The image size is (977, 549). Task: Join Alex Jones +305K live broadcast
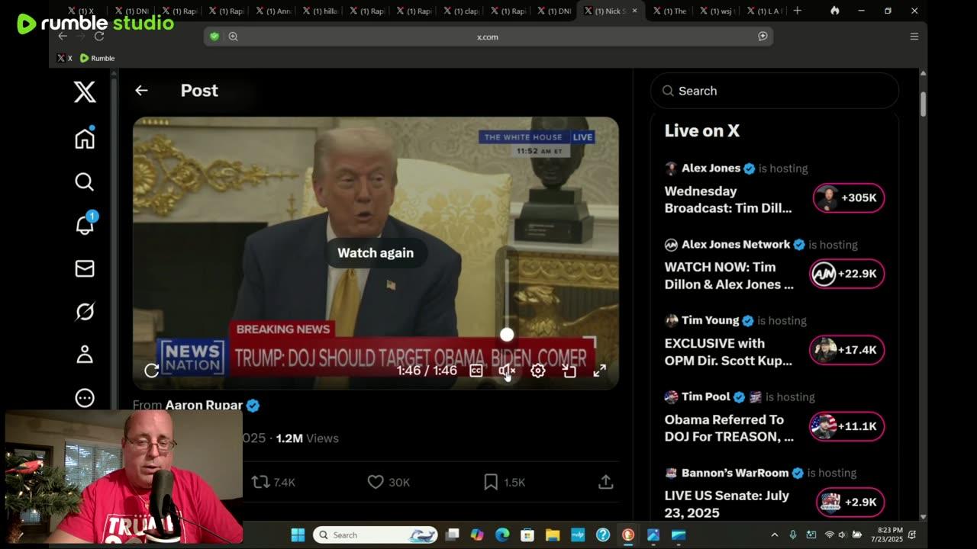848,197
